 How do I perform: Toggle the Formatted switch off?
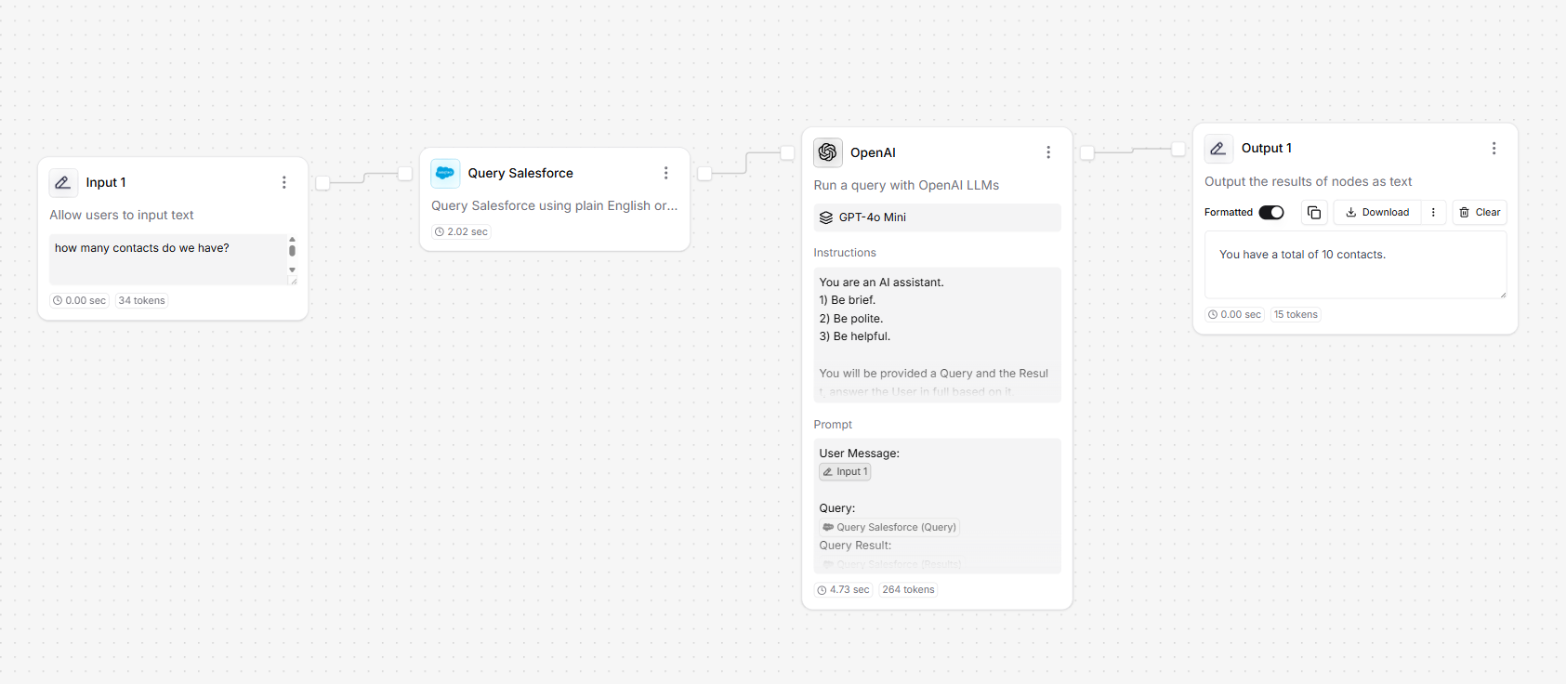pos(1271,213)
